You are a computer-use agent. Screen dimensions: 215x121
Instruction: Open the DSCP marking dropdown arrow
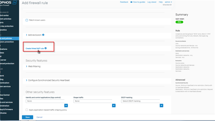162,105
